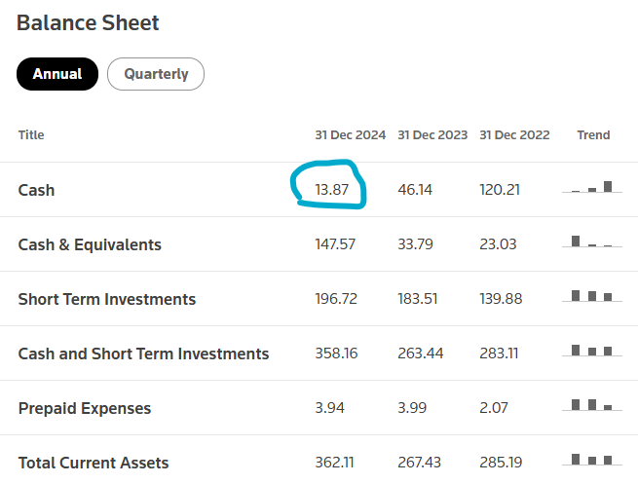Click Cash and Short Term Investments trend chart
The height and width of the screenshot is (484, 638).
592,352
